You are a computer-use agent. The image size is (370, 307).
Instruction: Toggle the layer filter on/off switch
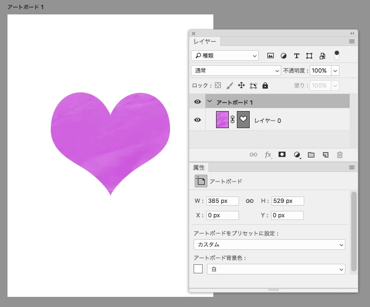(337, 56)
